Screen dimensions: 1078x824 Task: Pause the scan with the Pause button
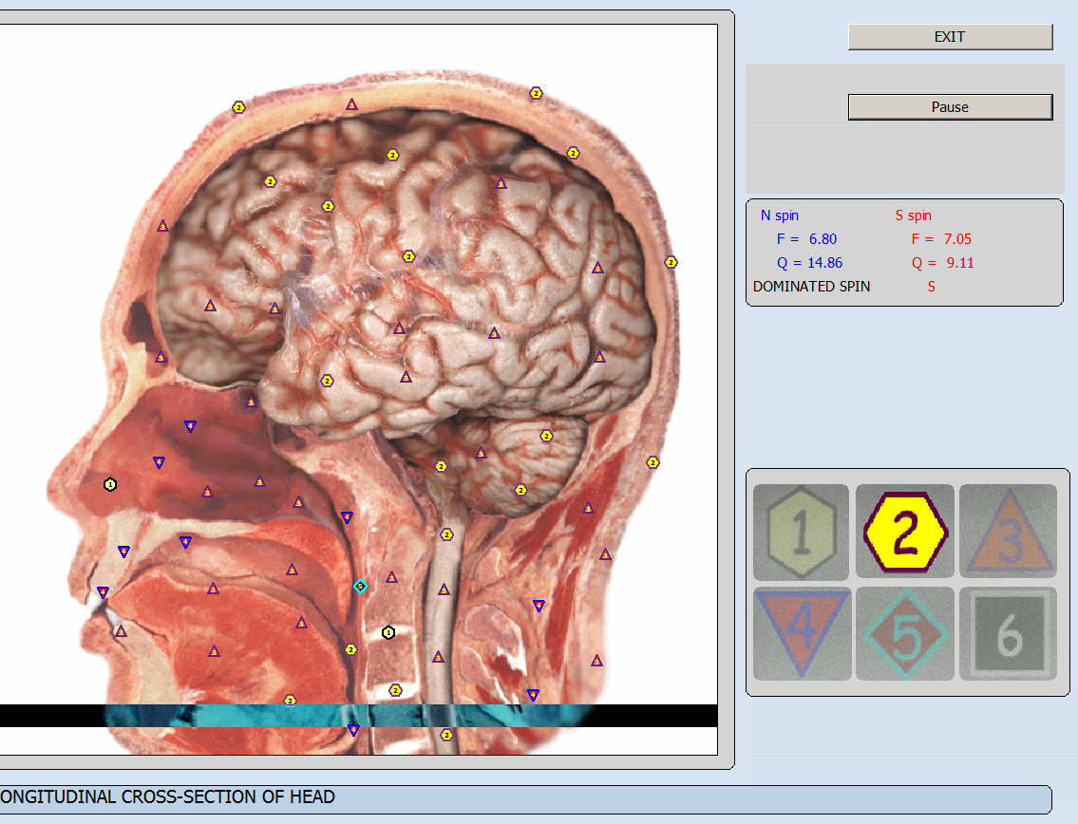click(950, 107)
